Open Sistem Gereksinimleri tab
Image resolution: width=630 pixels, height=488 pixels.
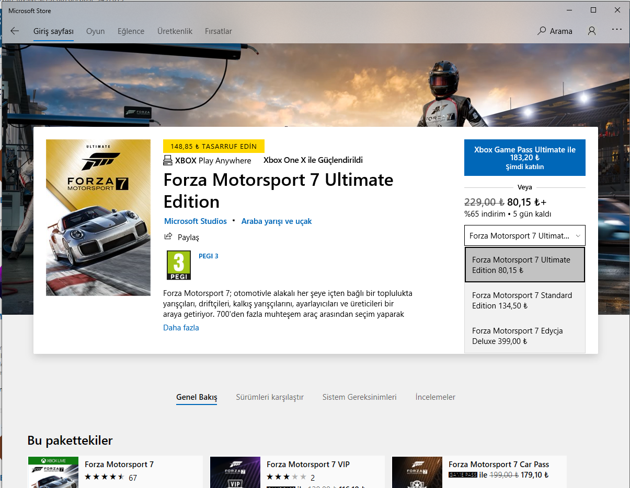360,397
